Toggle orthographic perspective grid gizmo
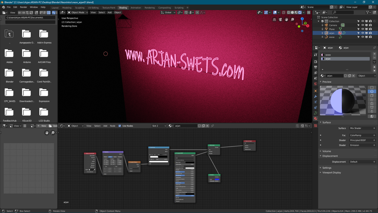The height and width of the screenshot is (213, 378). click(275, 20)
